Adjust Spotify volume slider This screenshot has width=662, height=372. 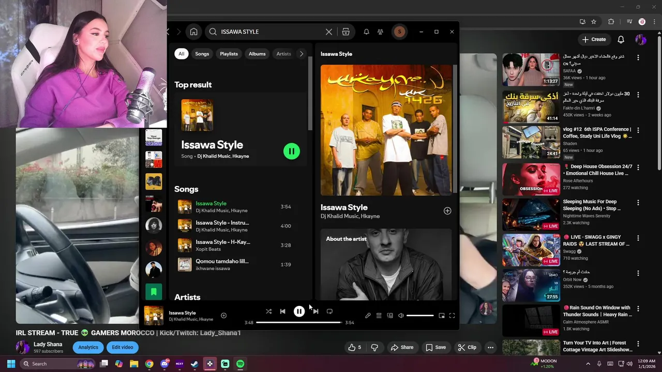(420, 316)
